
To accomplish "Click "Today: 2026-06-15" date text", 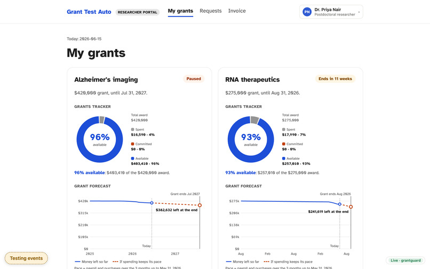I will pos(84,39).
